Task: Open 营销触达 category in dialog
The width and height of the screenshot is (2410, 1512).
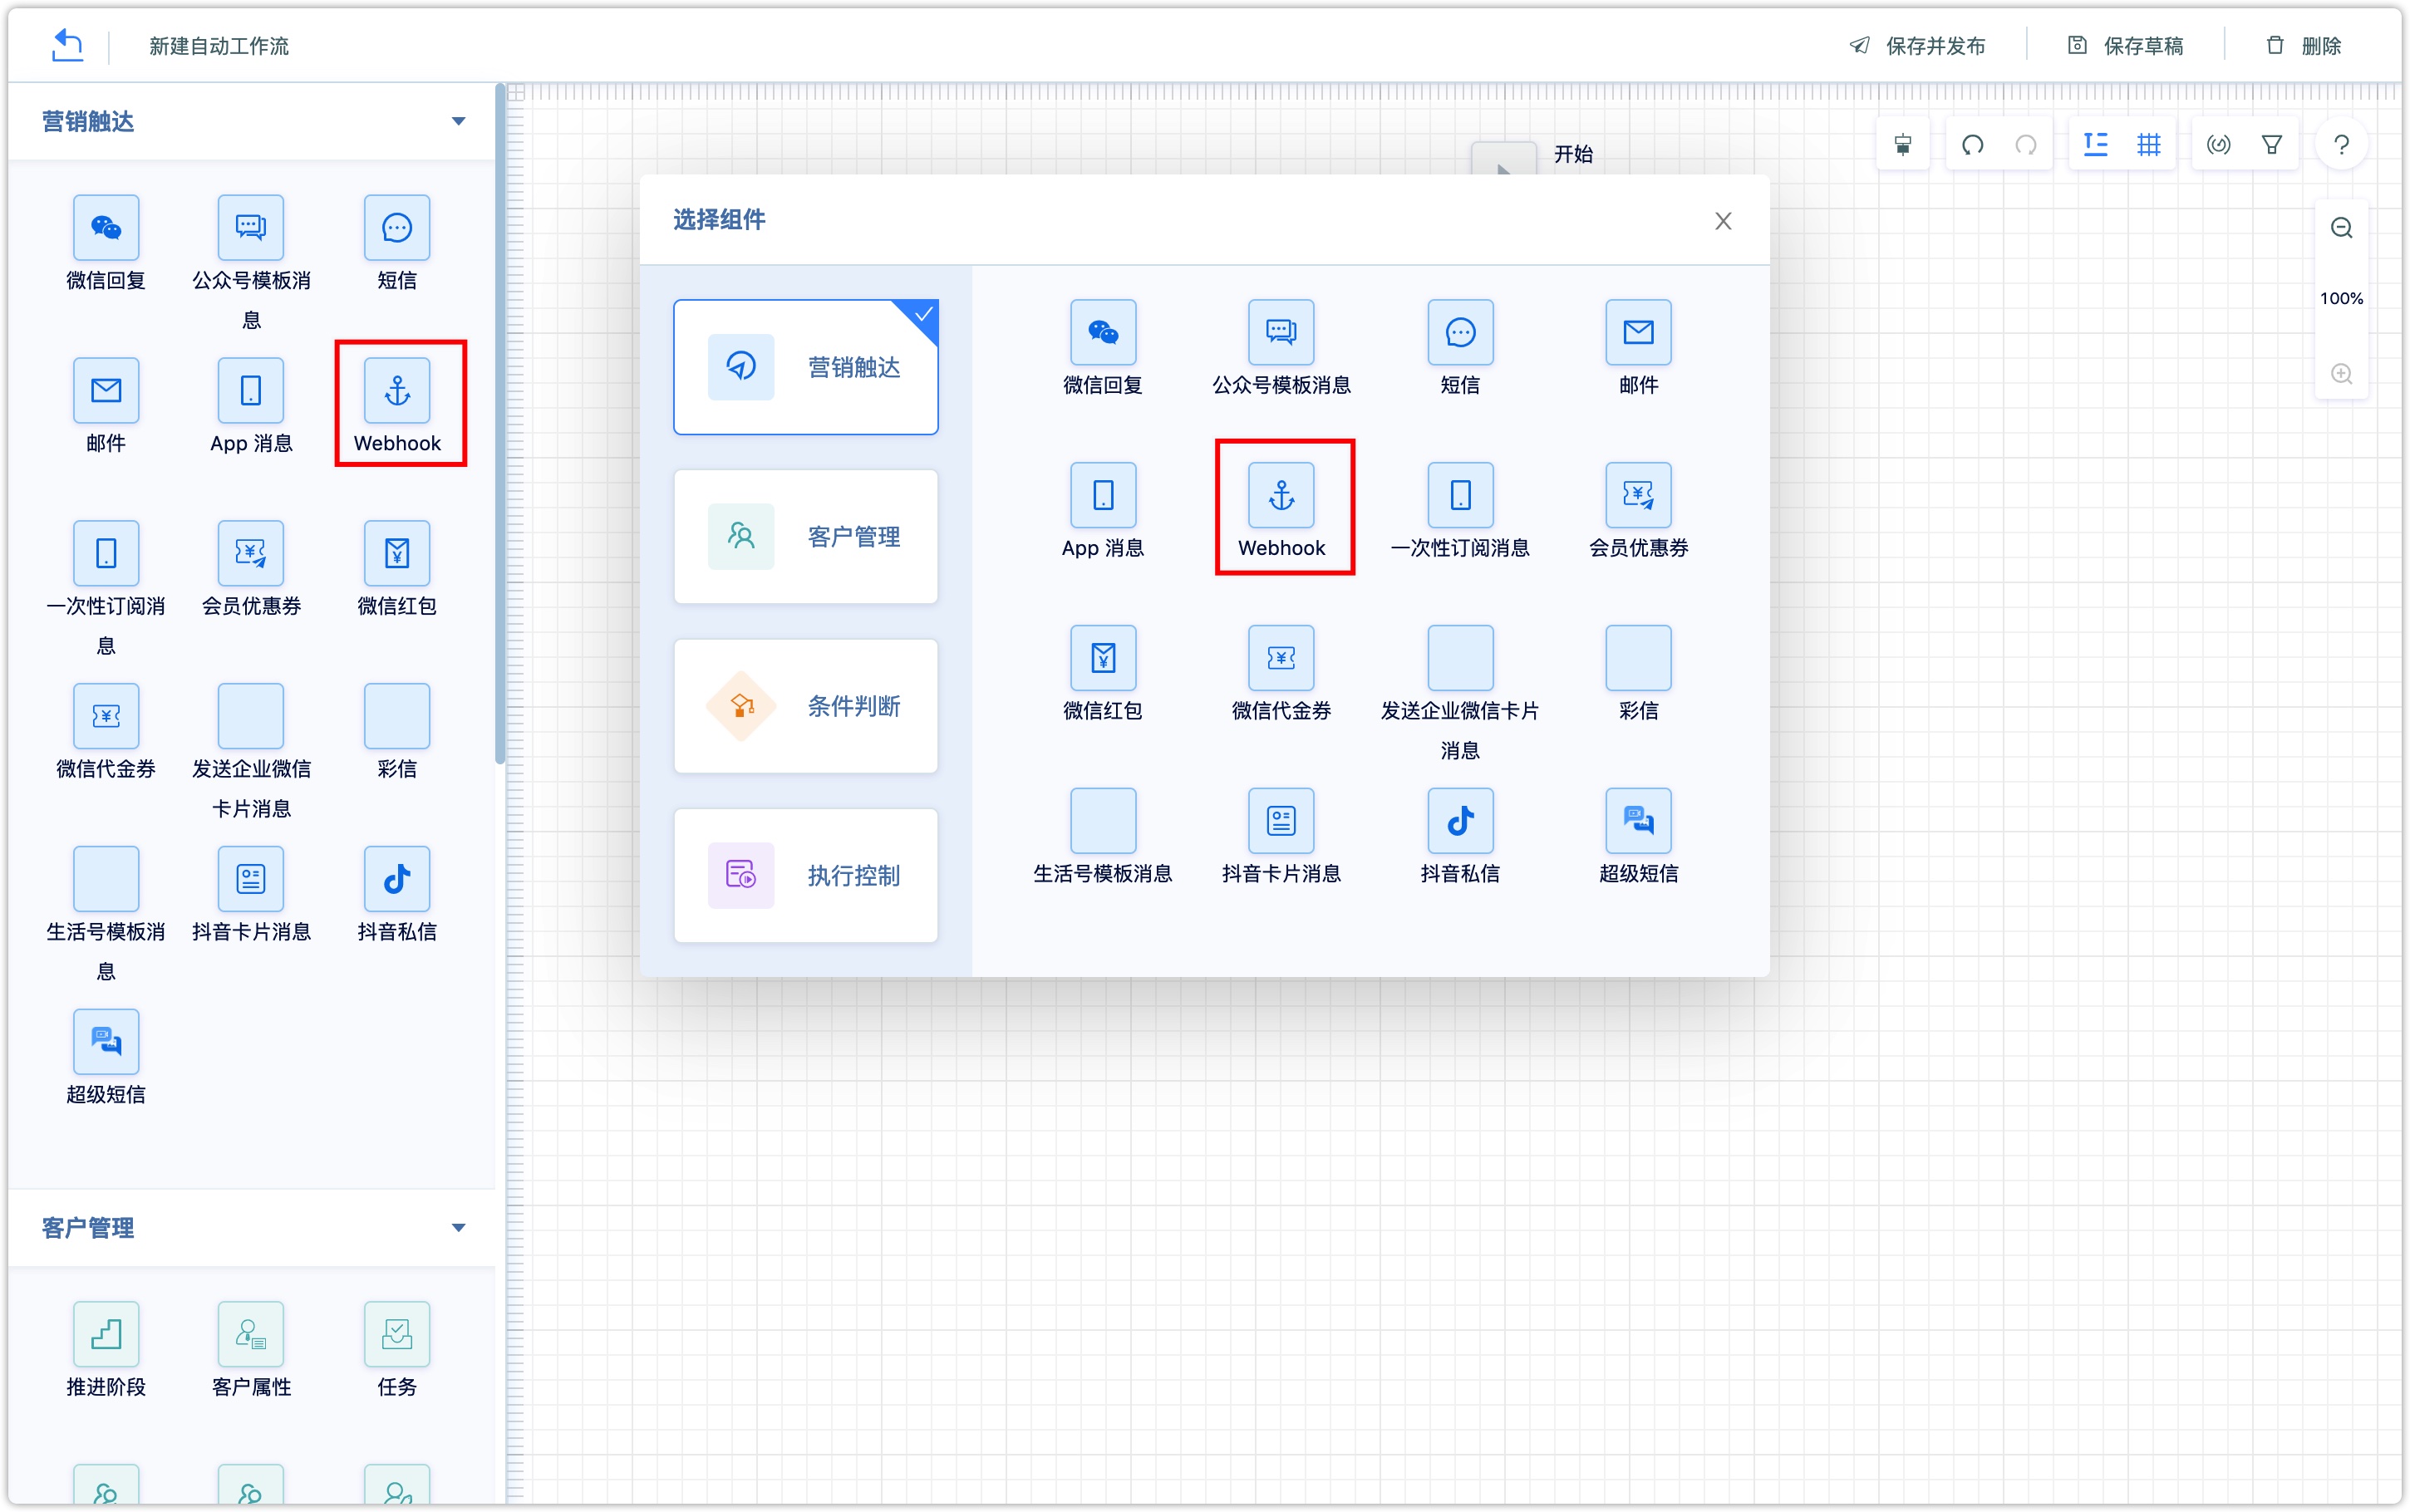Action: tap(806, 367)
